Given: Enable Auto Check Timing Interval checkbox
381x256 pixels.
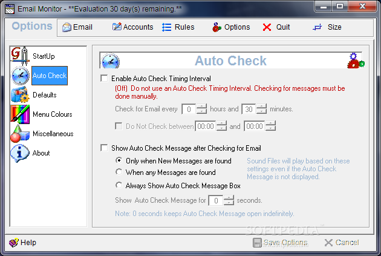Looking at the screenshot, I should (104, 78).
